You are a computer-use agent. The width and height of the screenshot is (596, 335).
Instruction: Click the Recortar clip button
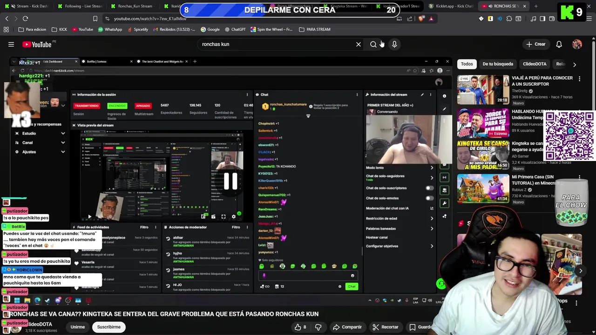click(x=385, y=327)
